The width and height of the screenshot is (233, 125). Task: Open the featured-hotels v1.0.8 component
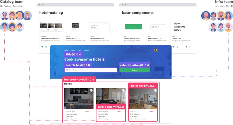point(50,38)
